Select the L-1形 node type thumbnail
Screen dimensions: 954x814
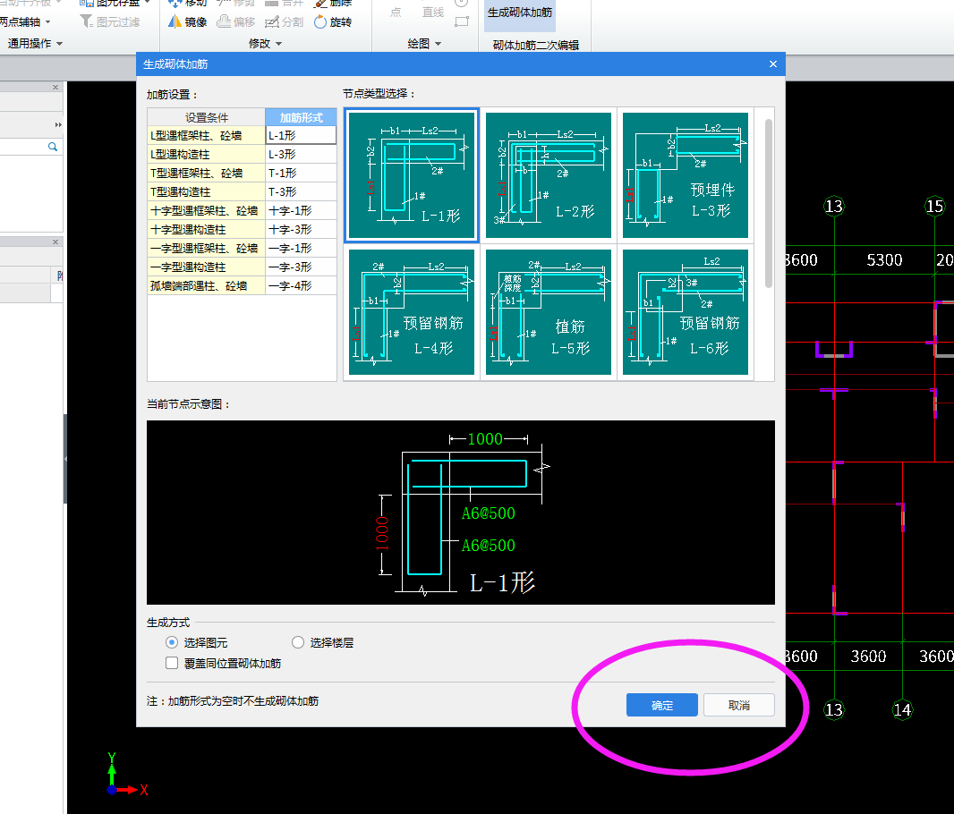click(412, 175)
